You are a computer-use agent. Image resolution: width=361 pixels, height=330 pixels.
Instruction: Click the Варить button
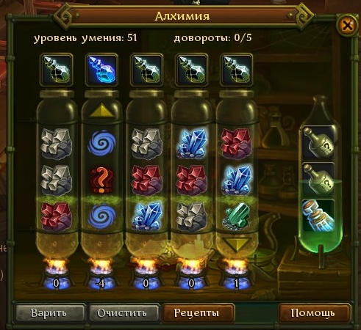(49, 313)
